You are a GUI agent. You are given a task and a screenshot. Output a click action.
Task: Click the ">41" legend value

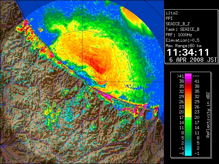coord(180,76)
